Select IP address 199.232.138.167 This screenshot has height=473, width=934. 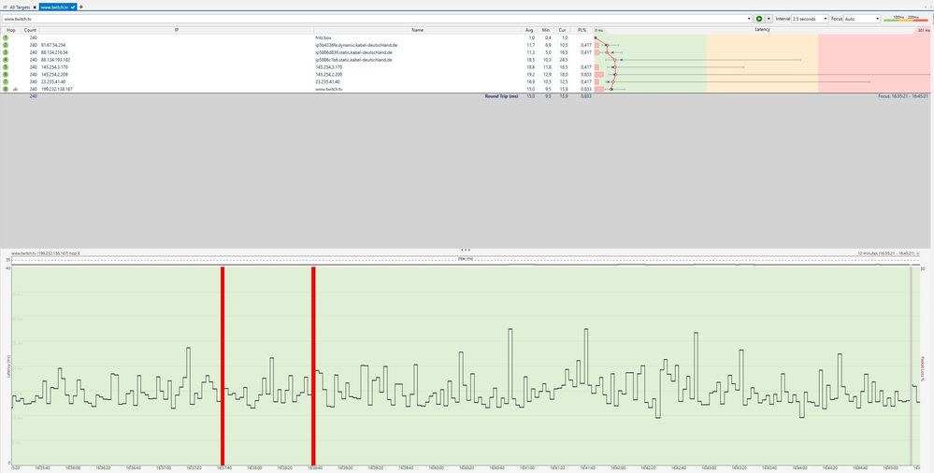[x=57, y=89]
